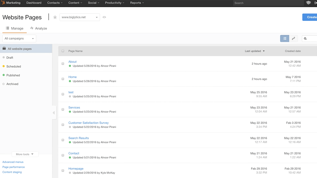317x178 pixels.
Task: Switch to list view icon
Action: (x=285, y=39)
